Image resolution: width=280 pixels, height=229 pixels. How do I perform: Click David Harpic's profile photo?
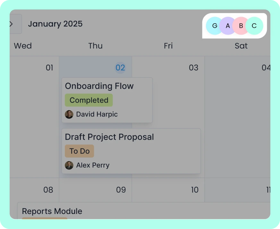click(x=69, y=114)
